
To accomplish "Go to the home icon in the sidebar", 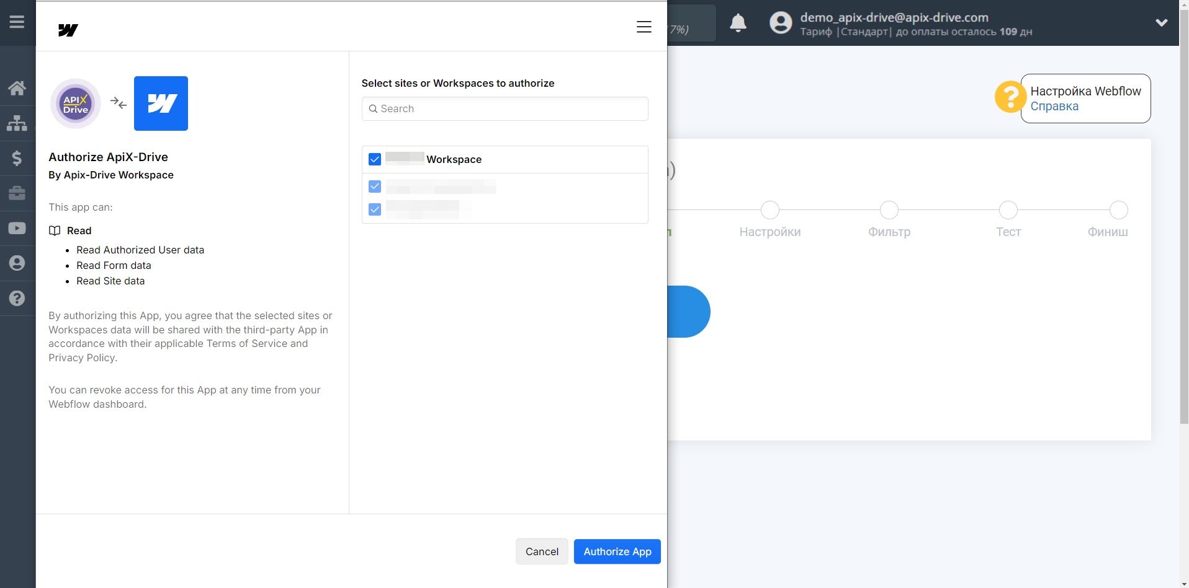I will click(17, 88).
